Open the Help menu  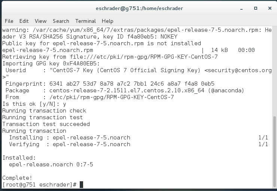tap(107, 21)
